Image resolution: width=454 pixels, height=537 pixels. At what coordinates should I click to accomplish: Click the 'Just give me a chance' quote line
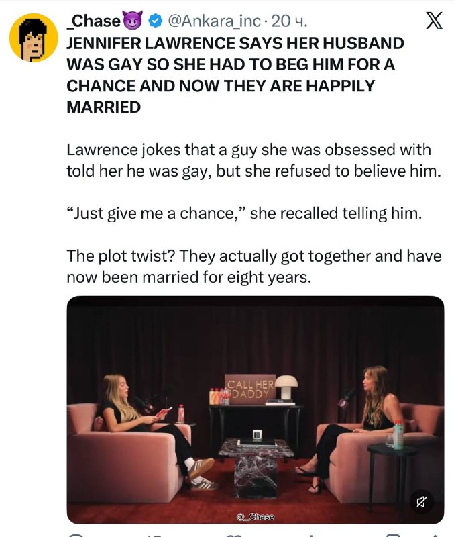(244, 213)
